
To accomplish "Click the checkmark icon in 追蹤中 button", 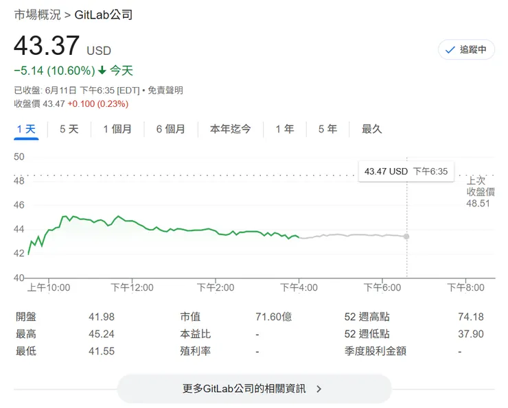I will coord(450,50).
